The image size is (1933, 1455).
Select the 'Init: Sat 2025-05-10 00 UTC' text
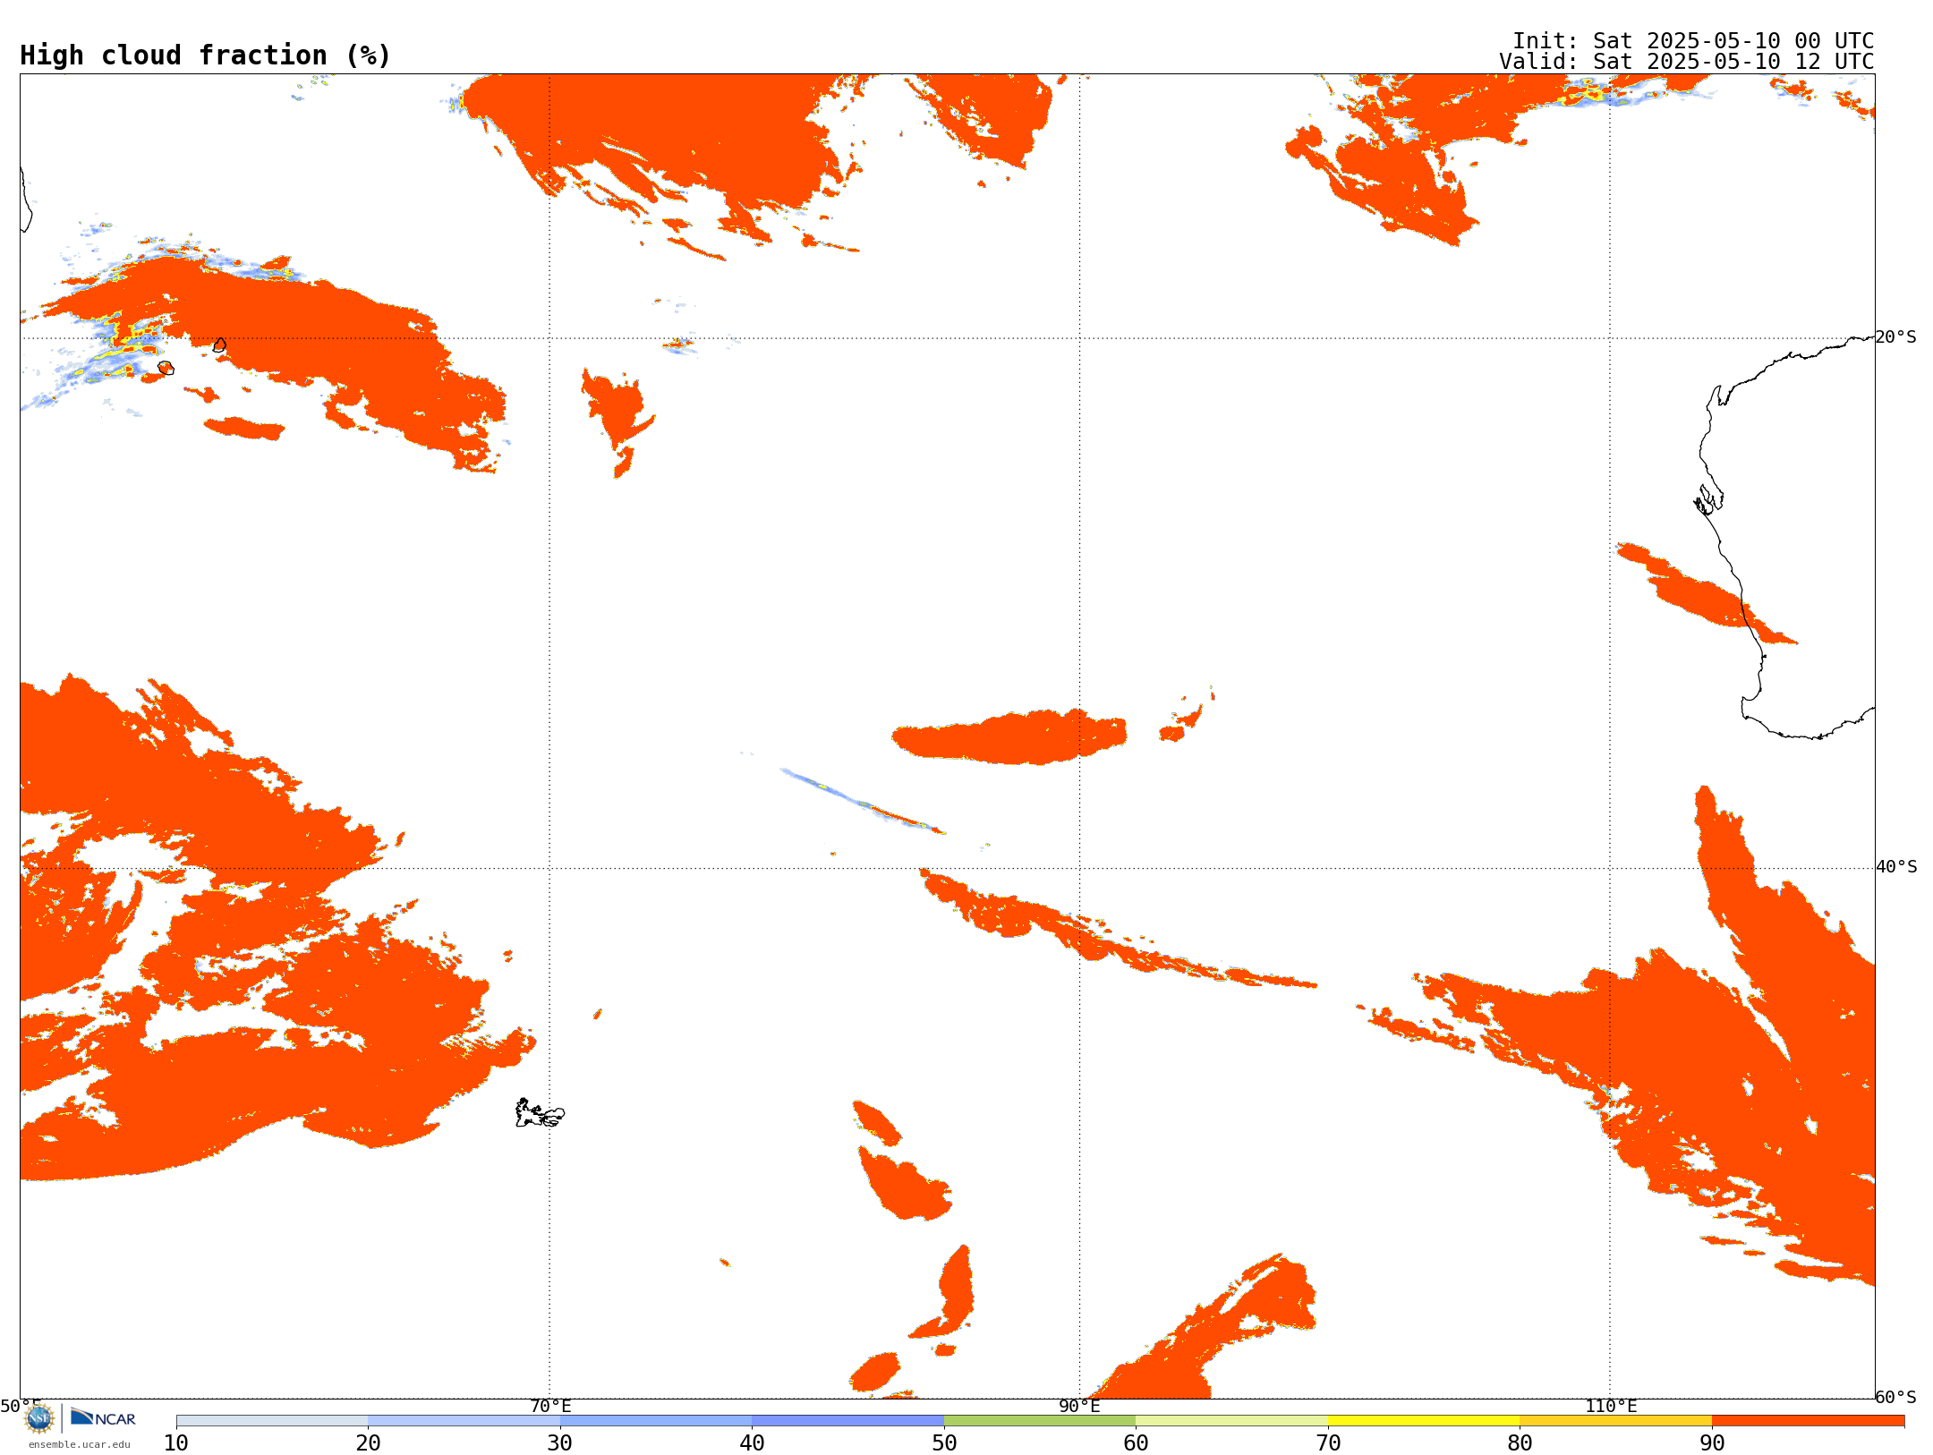click(1693, 41)
